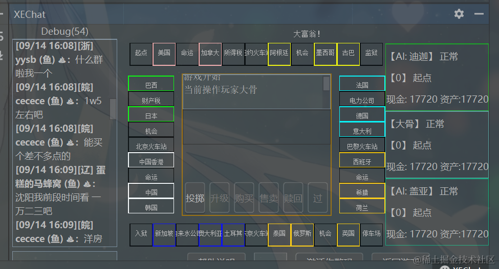
Task: Select the 阿根廷 property tile
Action: point(279,54)
